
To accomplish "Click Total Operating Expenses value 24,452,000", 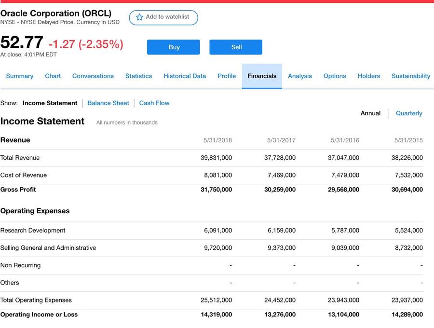I will pyautogui.click(x=280, y=301).
